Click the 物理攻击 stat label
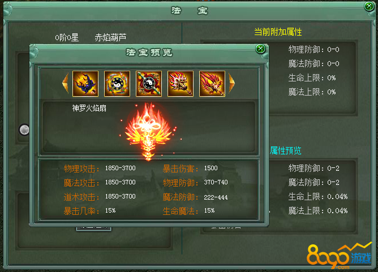This screenshot has width=378, height=272. click(81, 169)
